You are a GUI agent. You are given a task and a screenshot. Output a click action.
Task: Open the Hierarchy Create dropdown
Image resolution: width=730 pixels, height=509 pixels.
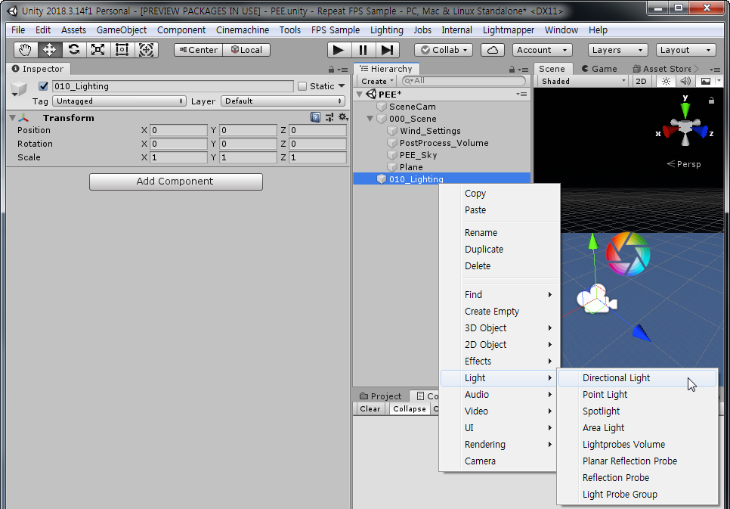point(376,81)
